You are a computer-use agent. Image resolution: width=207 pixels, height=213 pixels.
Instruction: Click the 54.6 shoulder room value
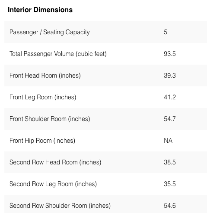(170, 206)
